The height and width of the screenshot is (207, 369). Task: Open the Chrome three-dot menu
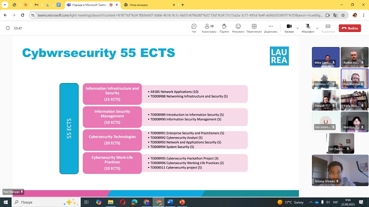pos(363,15)
